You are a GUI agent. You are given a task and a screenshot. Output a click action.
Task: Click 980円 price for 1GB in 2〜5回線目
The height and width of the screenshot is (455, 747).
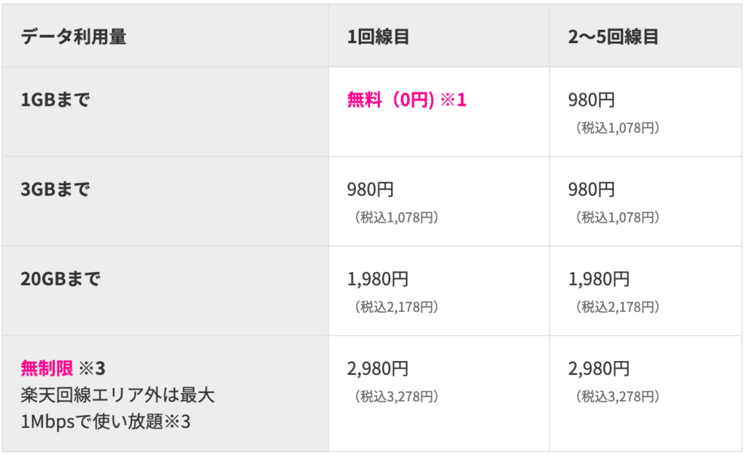[591, 100]
